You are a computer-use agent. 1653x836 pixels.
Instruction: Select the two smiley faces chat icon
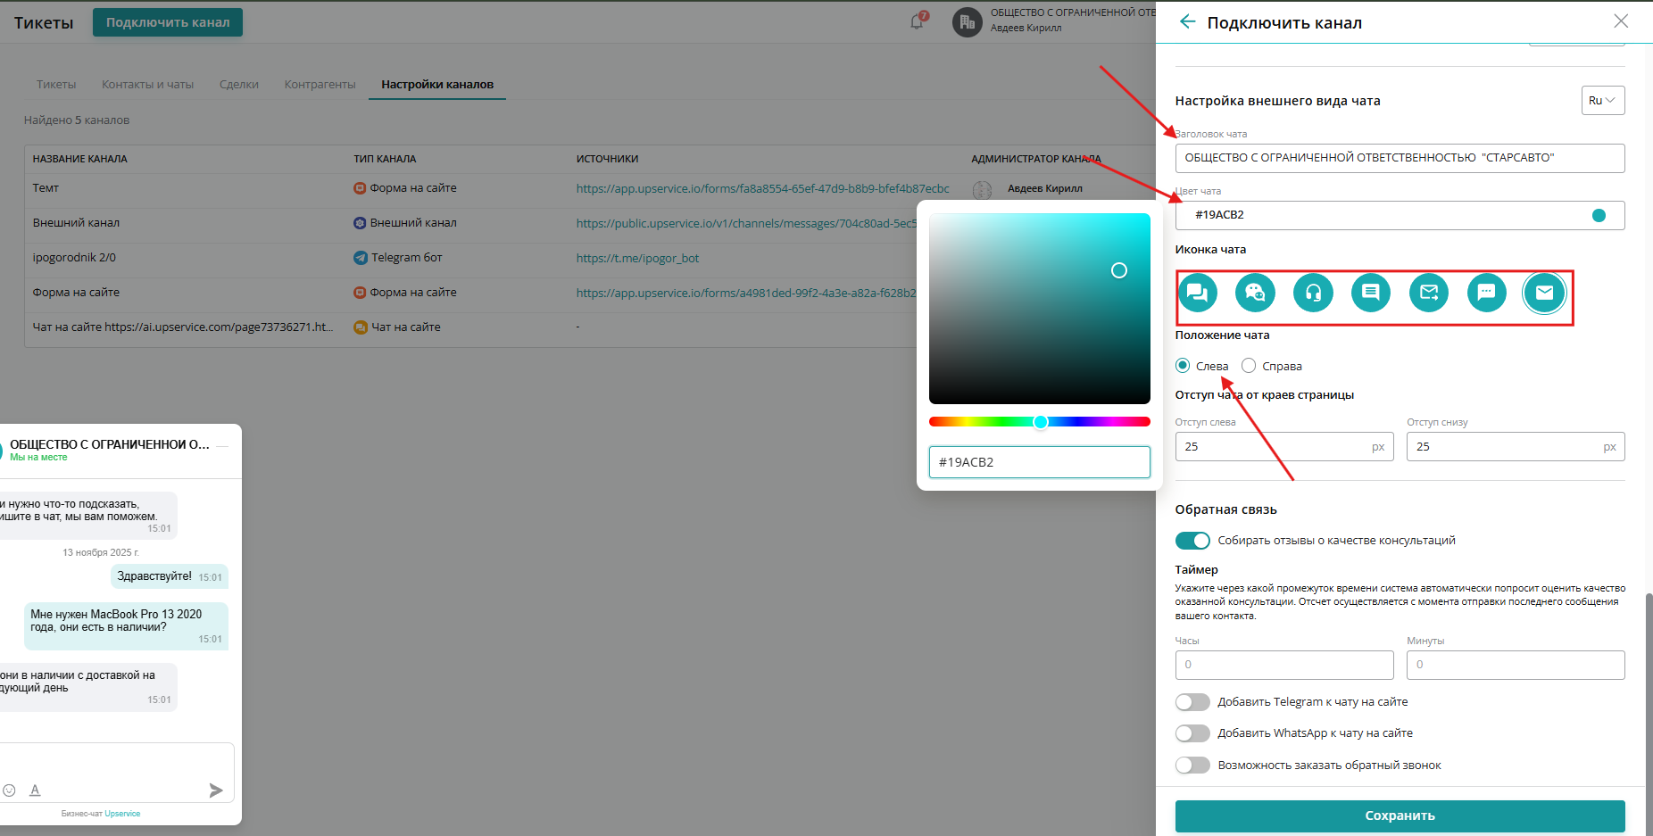tap(1255, 293)
